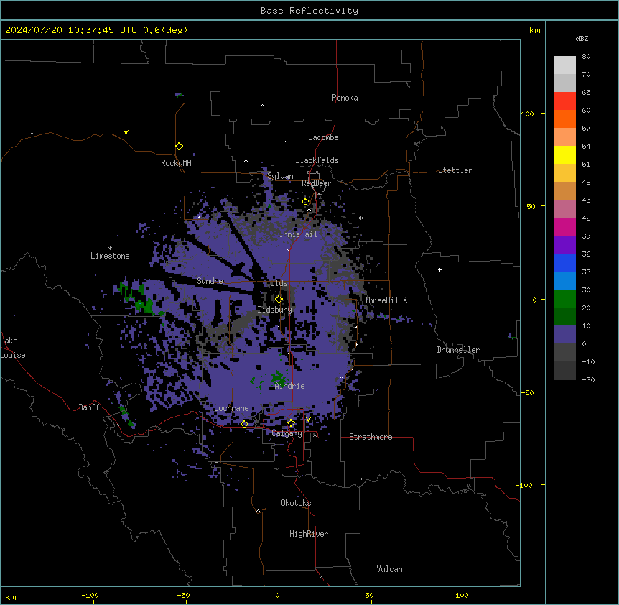The width and height of the screenshot is (619, 605).
Task: Select the yellow diamond marker between Olds and Didsbury
Action: click(279, 300)
